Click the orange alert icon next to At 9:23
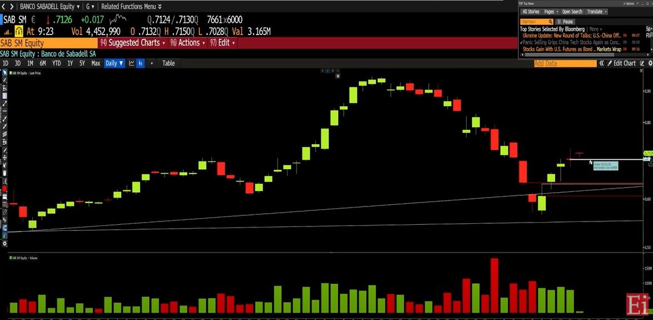Screen dimensions: 653x320 coord(19,31)
